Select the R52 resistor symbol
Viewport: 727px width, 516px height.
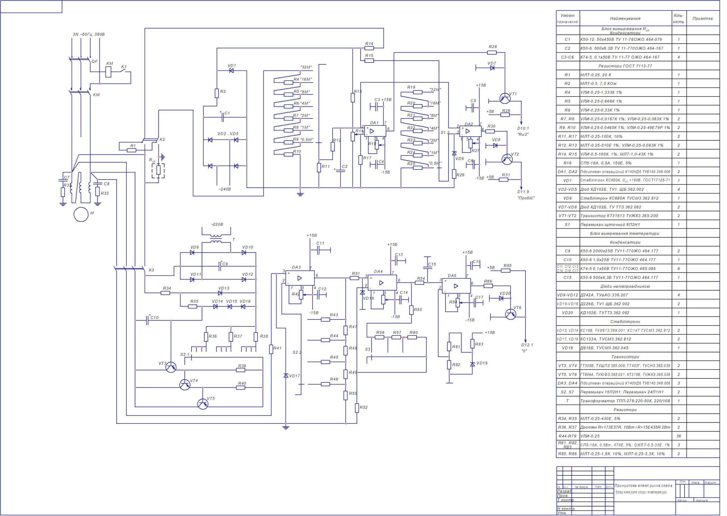(x=357, y=408)
